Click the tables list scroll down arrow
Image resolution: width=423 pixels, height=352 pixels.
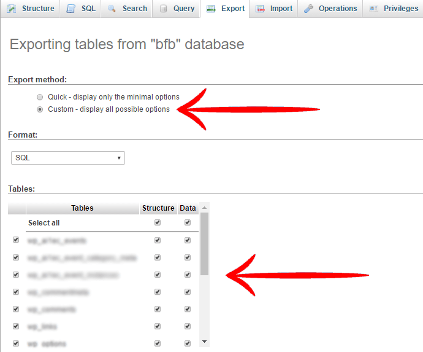click(x=205, y=342)
